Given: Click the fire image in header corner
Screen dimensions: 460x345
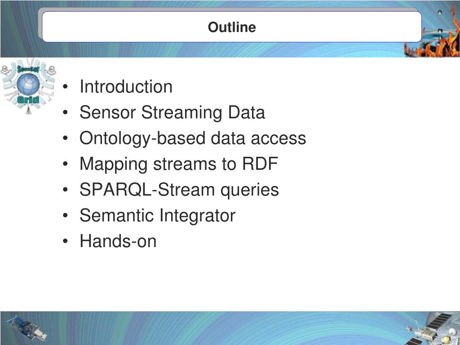Looking at the screenshot, I should (x=432, y=44).
